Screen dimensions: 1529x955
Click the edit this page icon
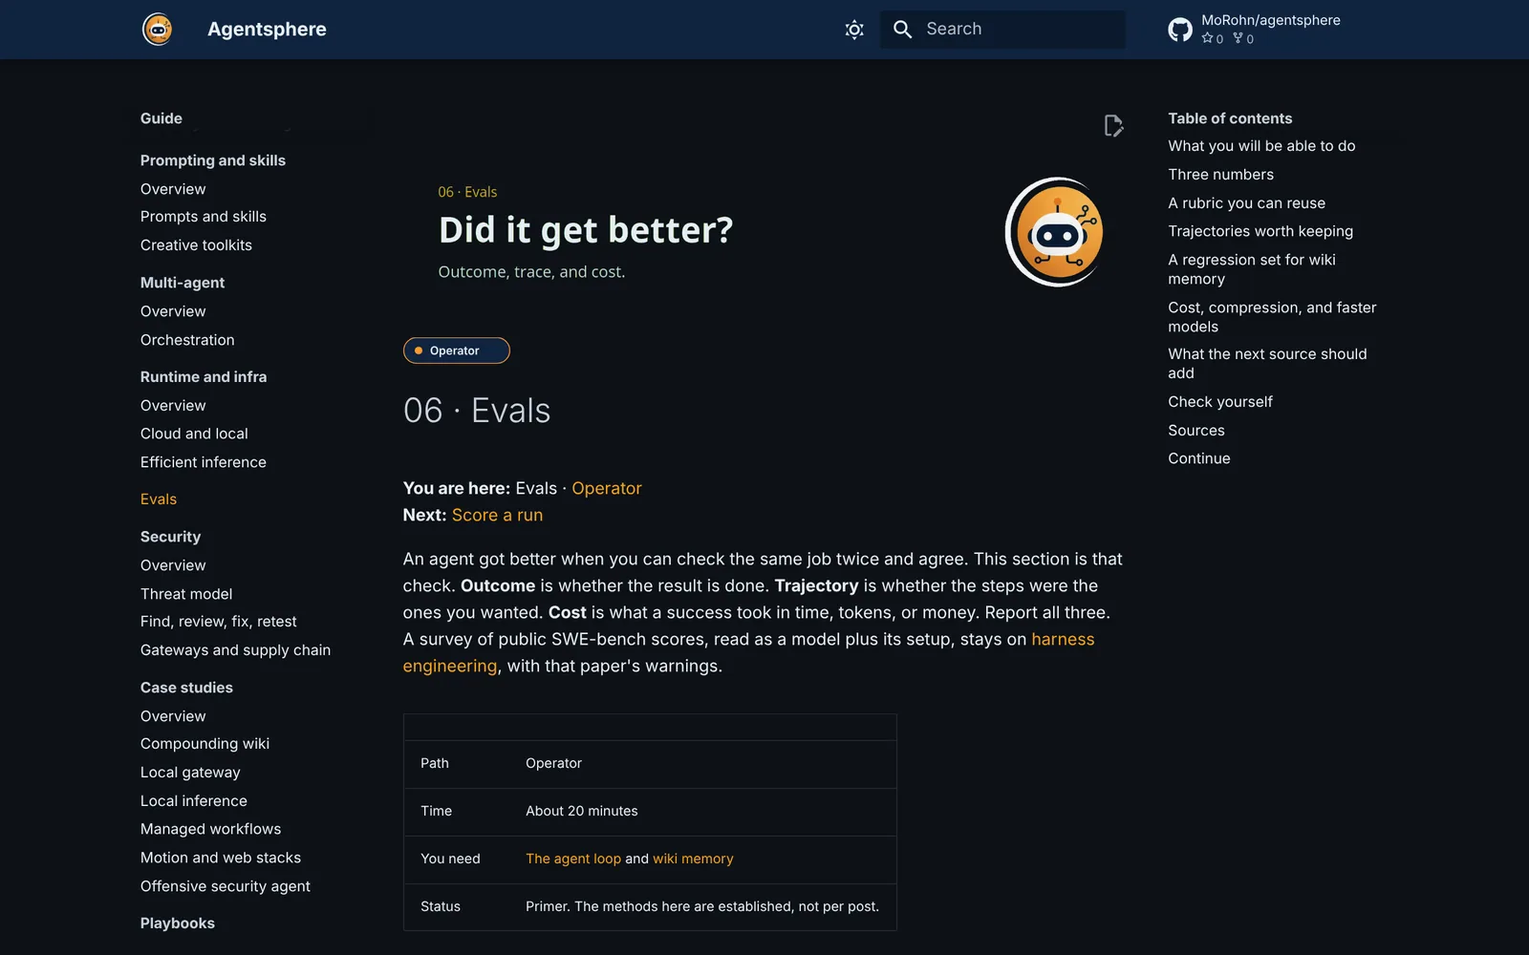(x=1113, y=126)
